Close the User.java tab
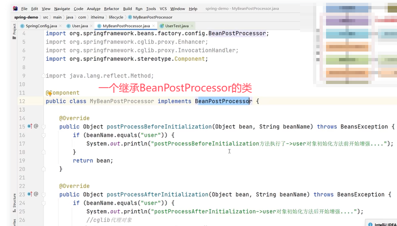Screen dimensions: 397x226 coord(91,26)
